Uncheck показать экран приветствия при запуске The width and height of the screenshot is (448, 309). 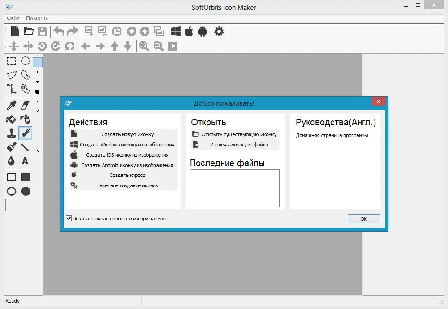pyautogui.click(x=69, y=219)
